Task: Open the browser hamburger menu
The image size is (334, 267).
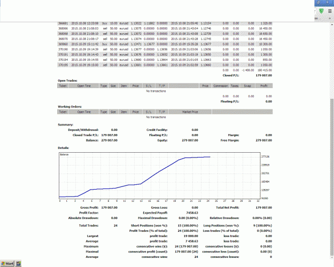Action: pos(330,11)
